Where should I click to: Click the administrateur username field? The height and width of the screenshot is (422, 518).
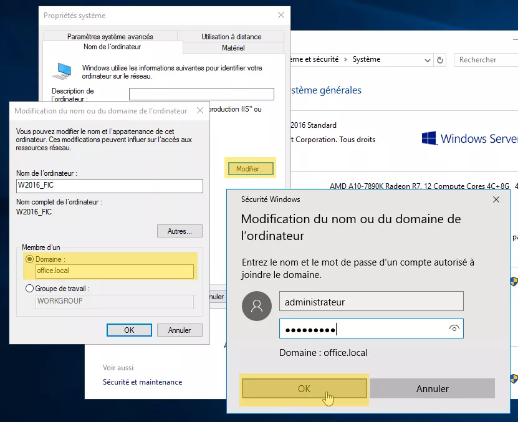point(371,301)
